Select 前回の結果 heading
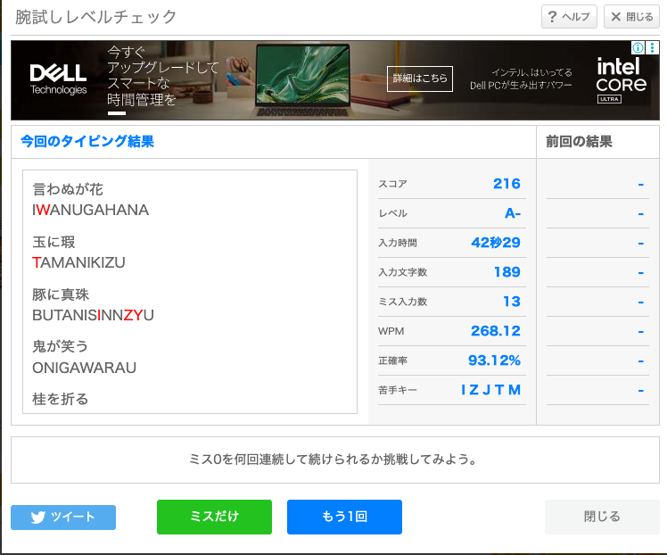Screen dimensions: 667x555 point(579,141)
